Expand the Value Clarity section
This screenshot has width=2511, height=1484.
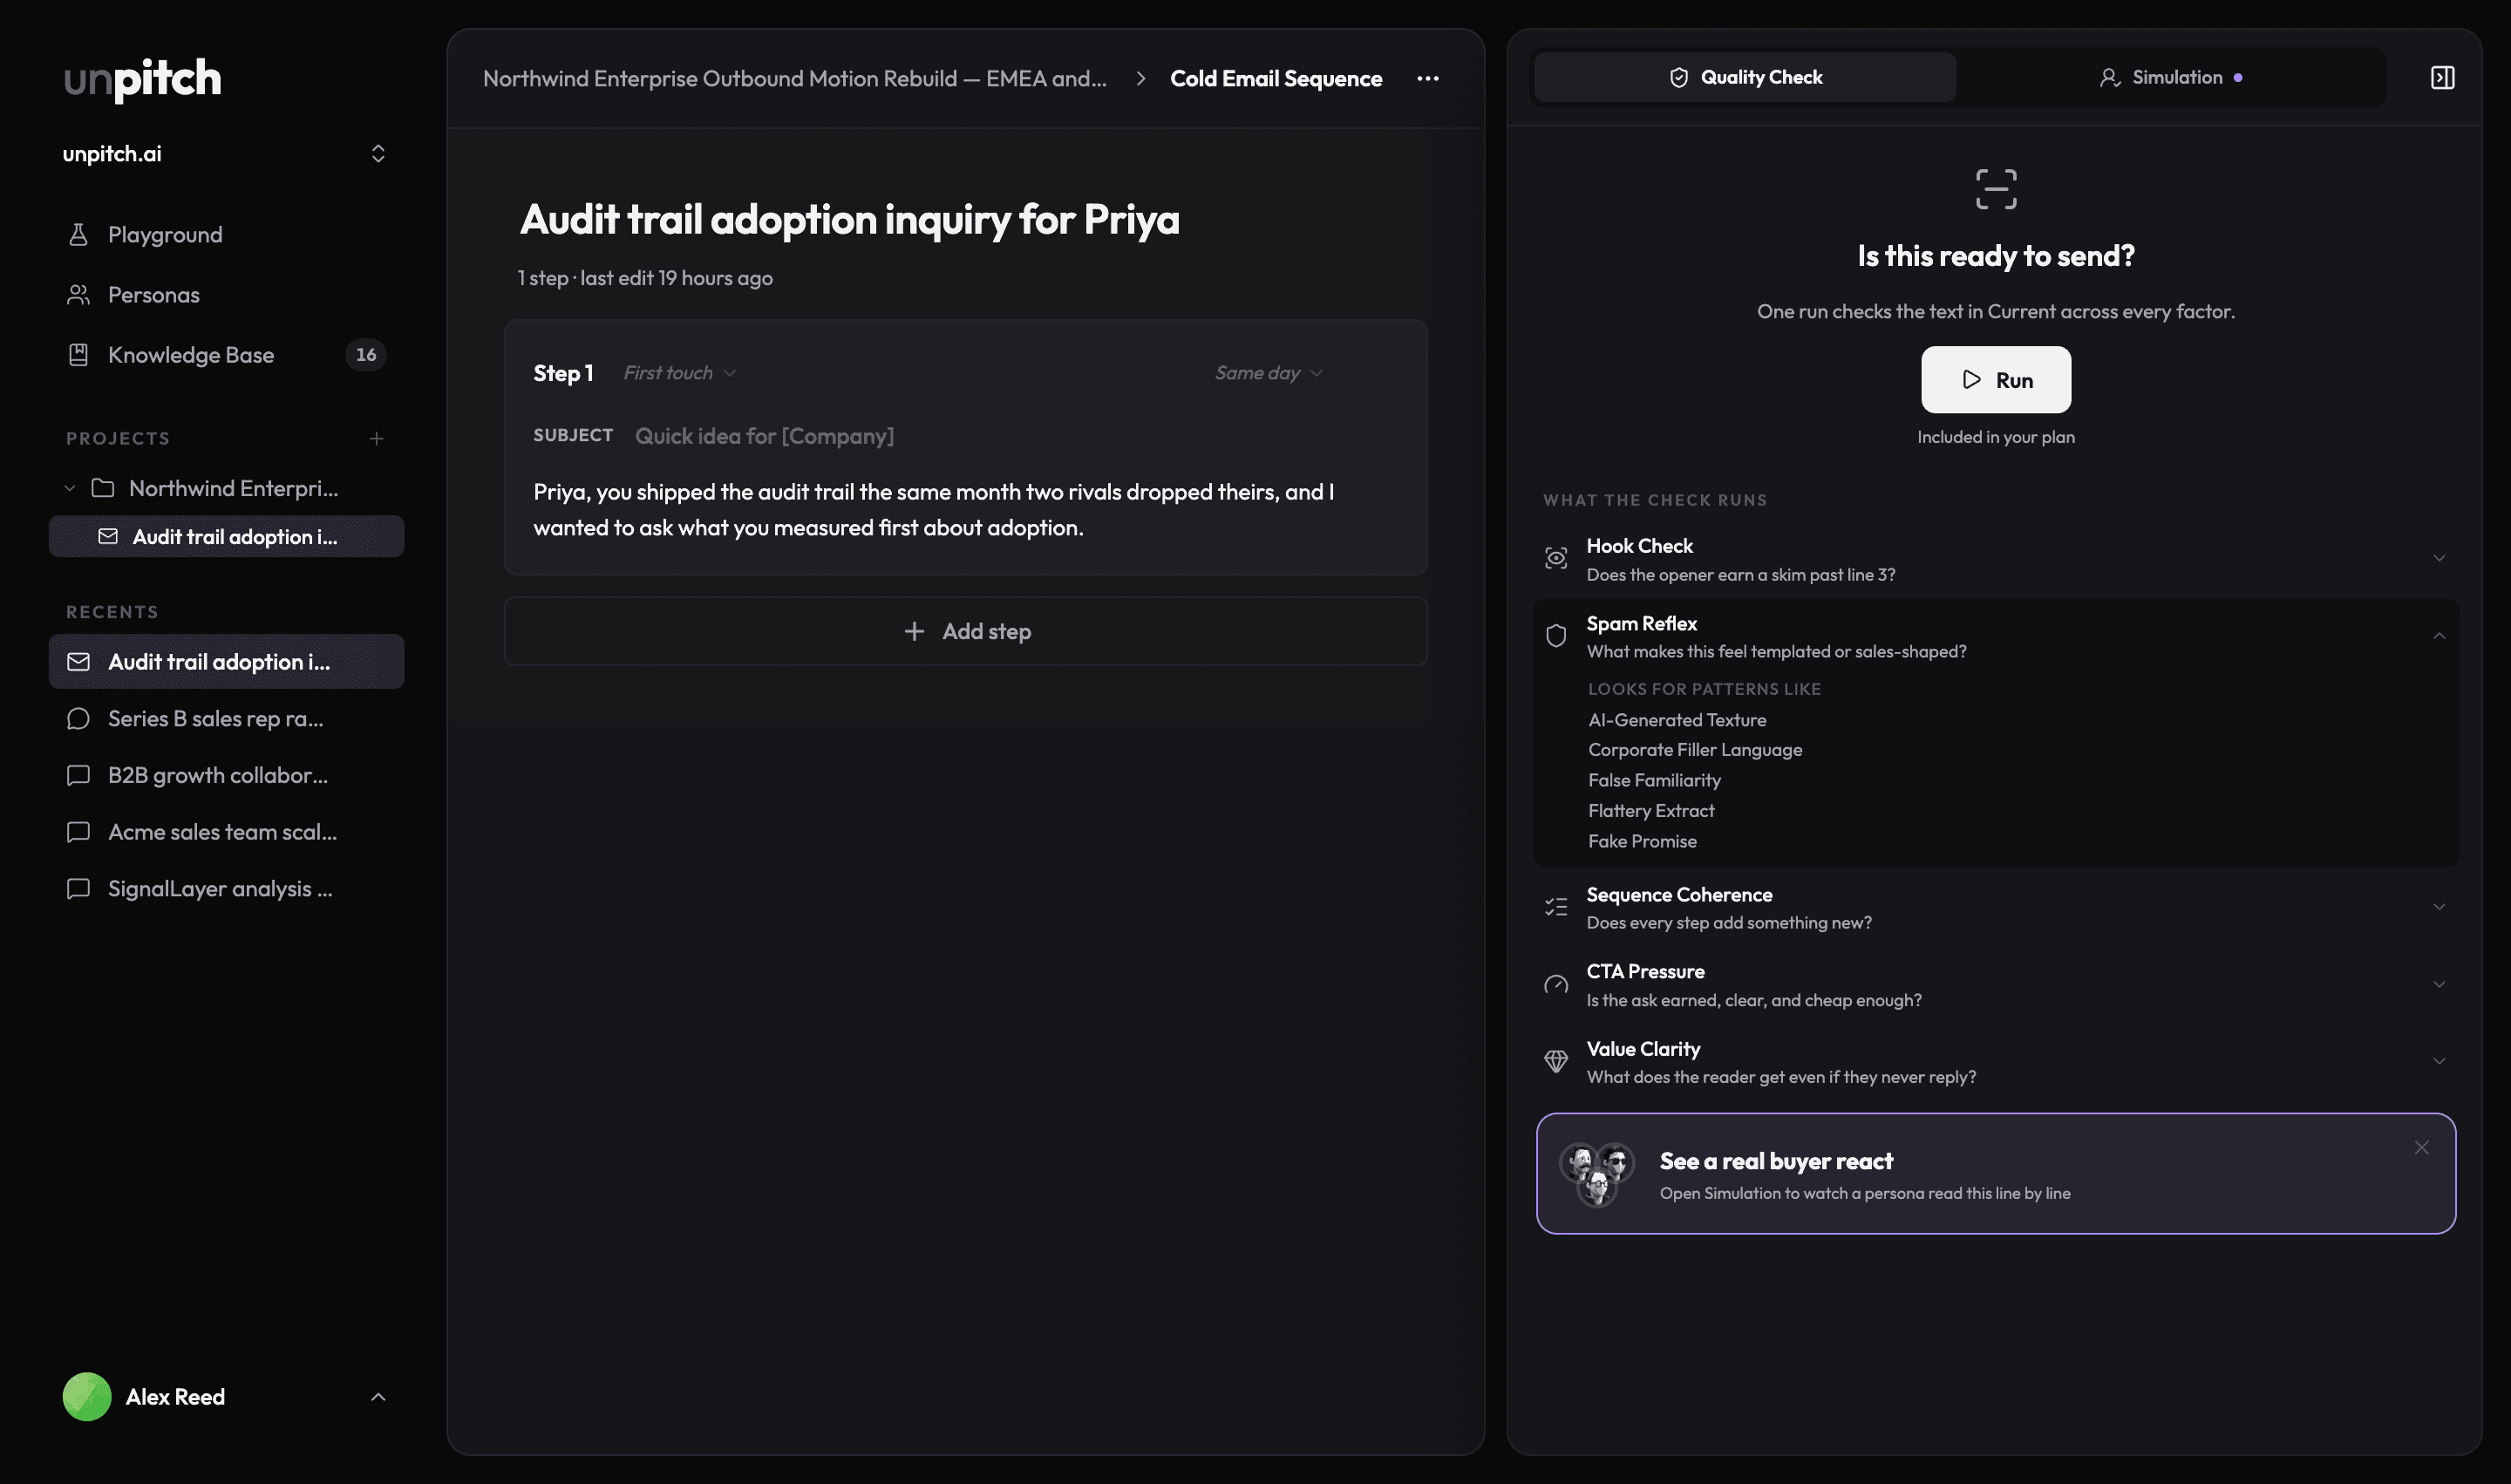(2439, 1061)
